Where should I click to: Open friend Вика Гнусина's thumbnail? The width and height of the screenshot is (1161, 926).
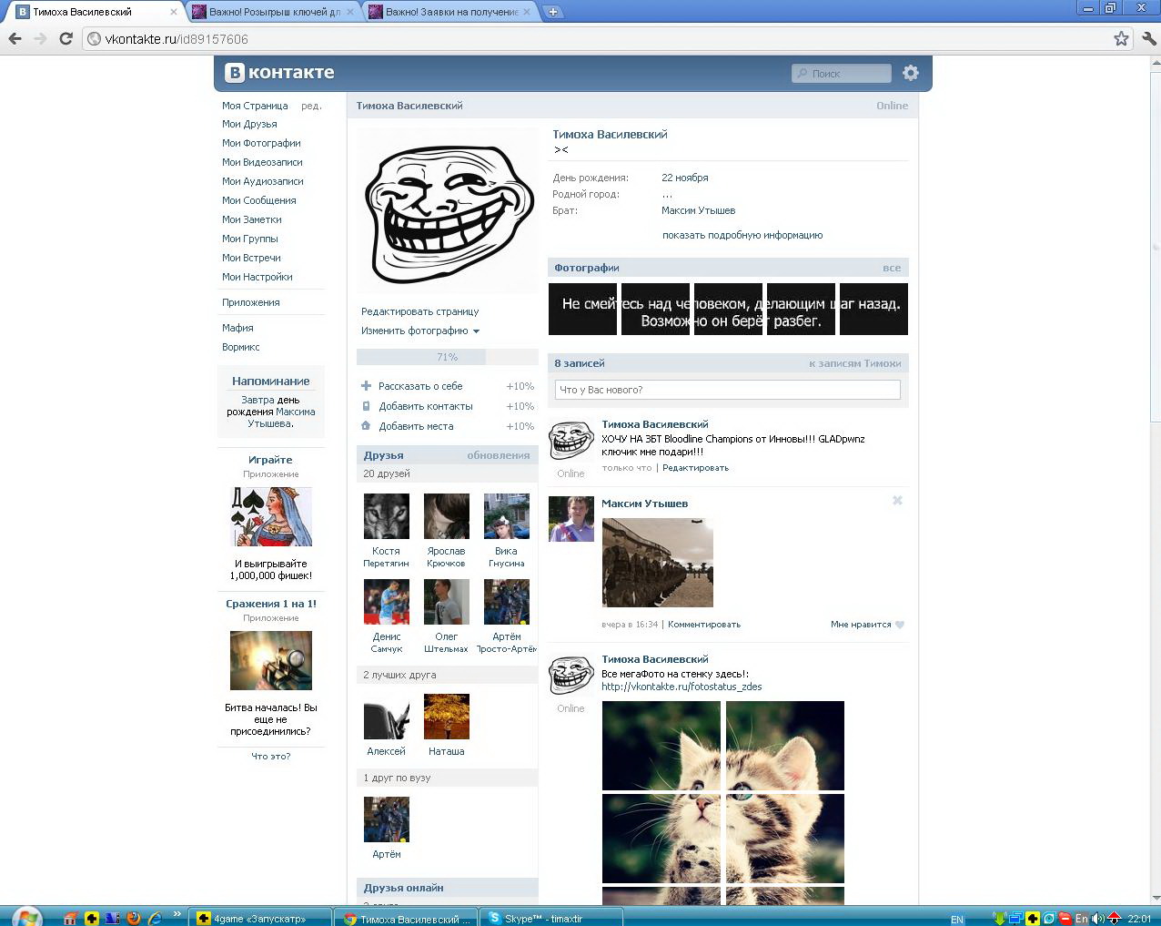(506, 516)
